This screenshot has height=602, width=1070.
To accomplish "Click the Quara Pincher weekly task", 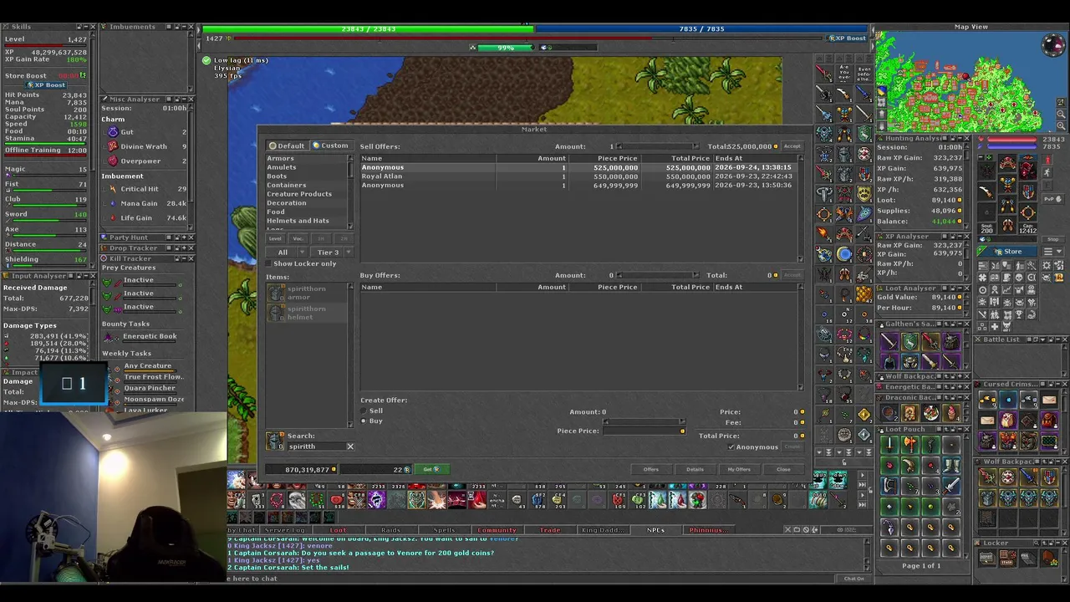I will 150,388.
